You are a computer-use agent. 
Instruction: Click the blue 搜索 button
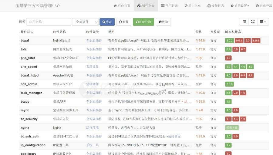(x=107, y=22)
